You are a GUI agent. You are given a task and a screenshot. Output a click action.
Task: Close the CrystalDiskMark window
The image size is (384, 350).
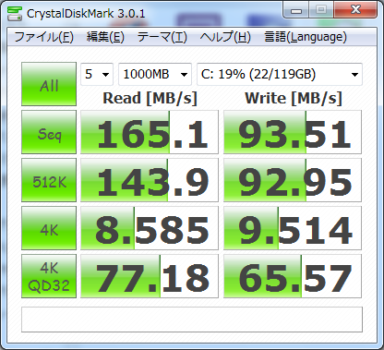point(355,10)
